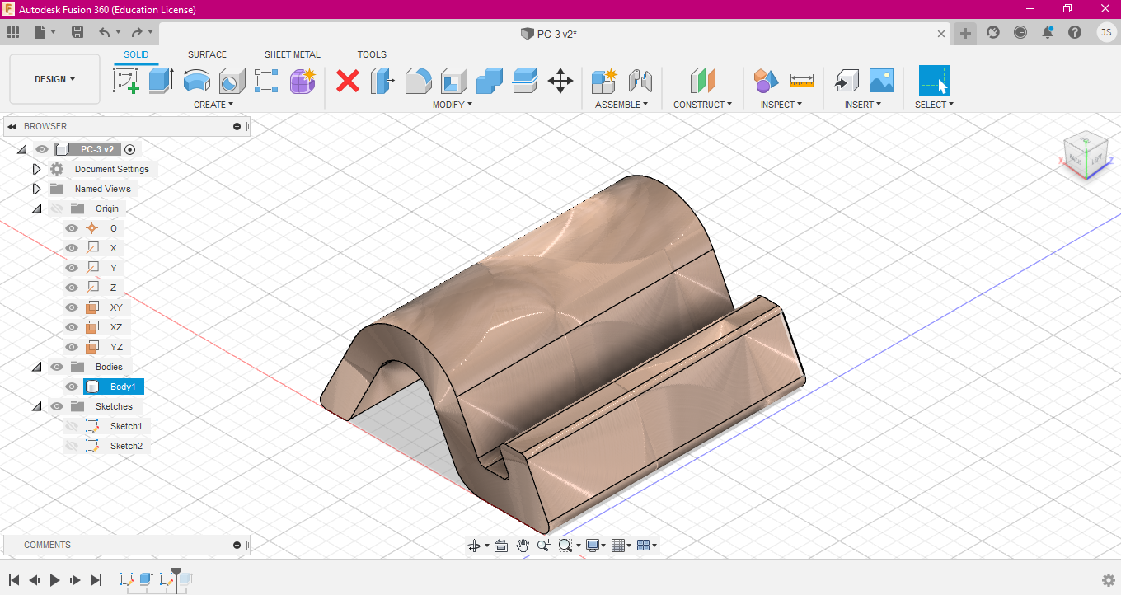
Task: Click the Save icon
Action: (x=77, y=32)
